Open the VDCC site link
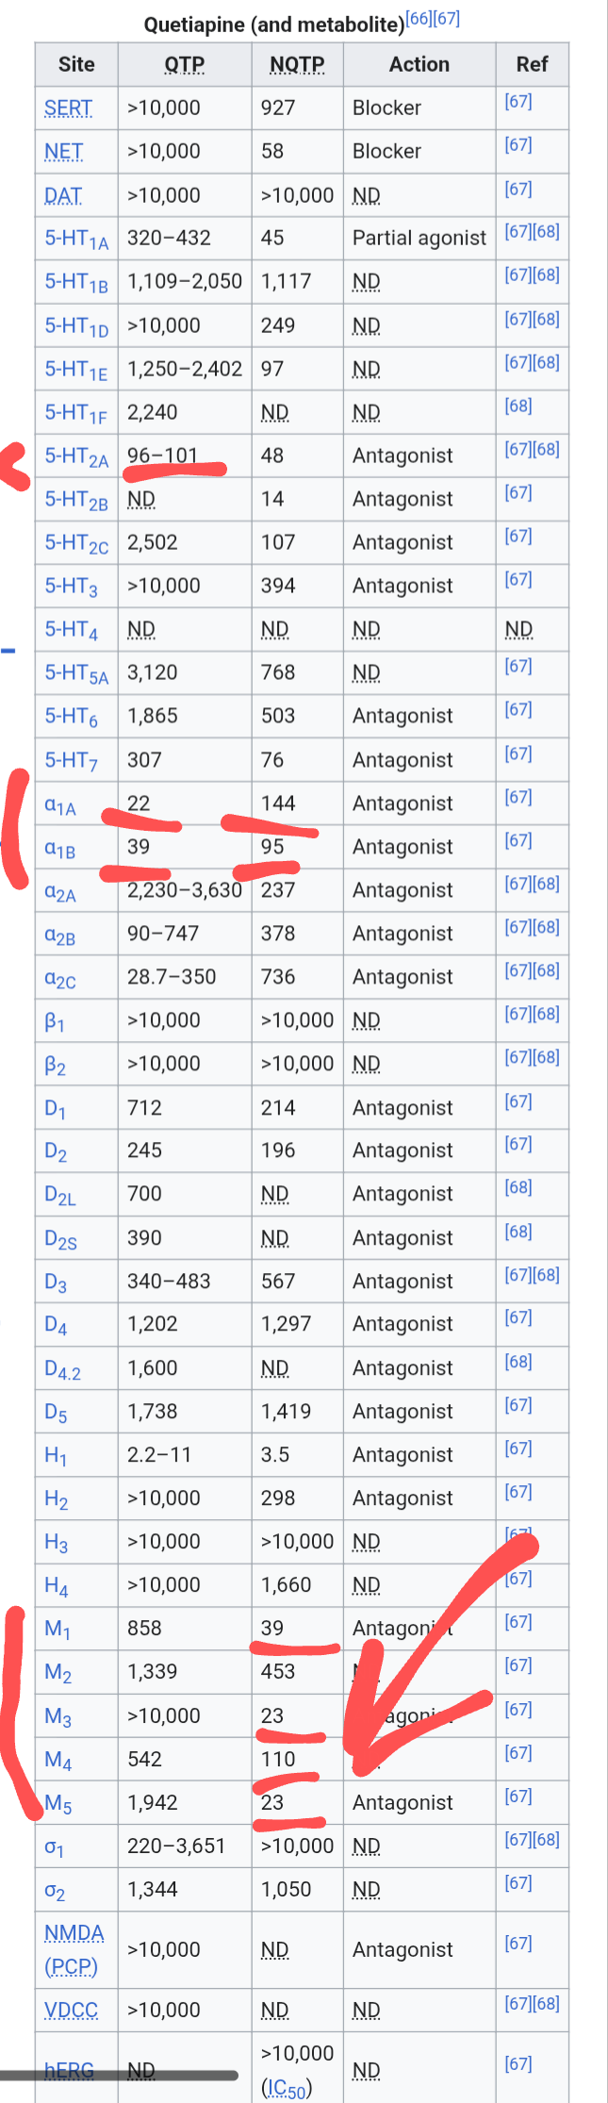Screen dimensions: 608x2103 click(71, 2010)
